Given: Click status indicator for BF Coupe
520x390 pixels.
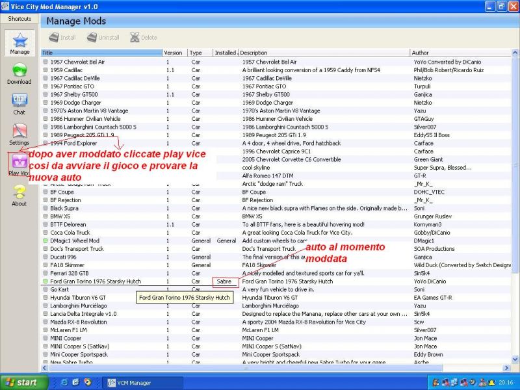Looking at the screenshot, I should [x=45, y=192].
